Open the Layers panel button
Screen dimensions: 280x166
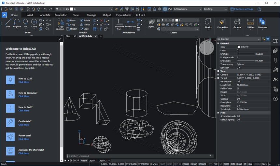[151, 23]
